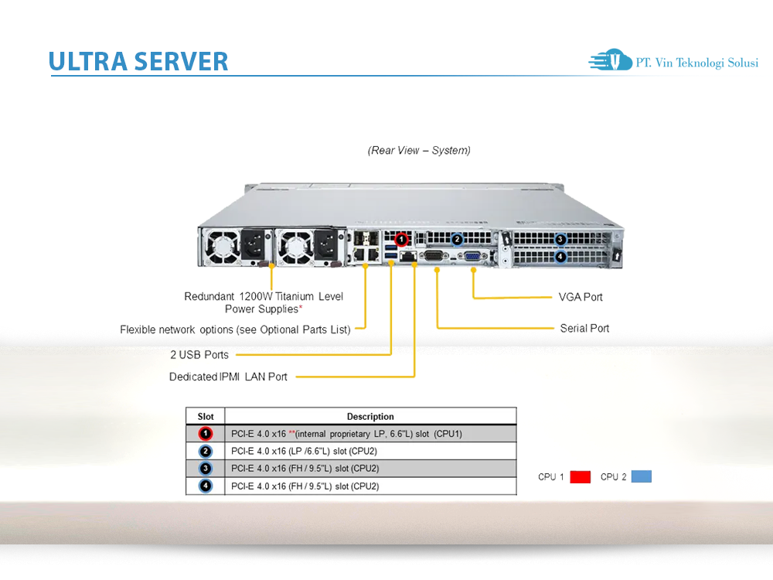773x580 pixels.
Task: Expand the Slot column header
Action: point(205,416)
